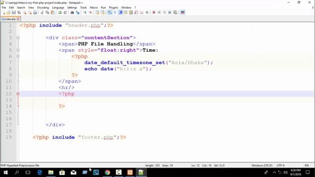The image size is (315, 177).
Task: Click the "Asia/Dhaka" string in the code
Action: [x=188, y=62]
